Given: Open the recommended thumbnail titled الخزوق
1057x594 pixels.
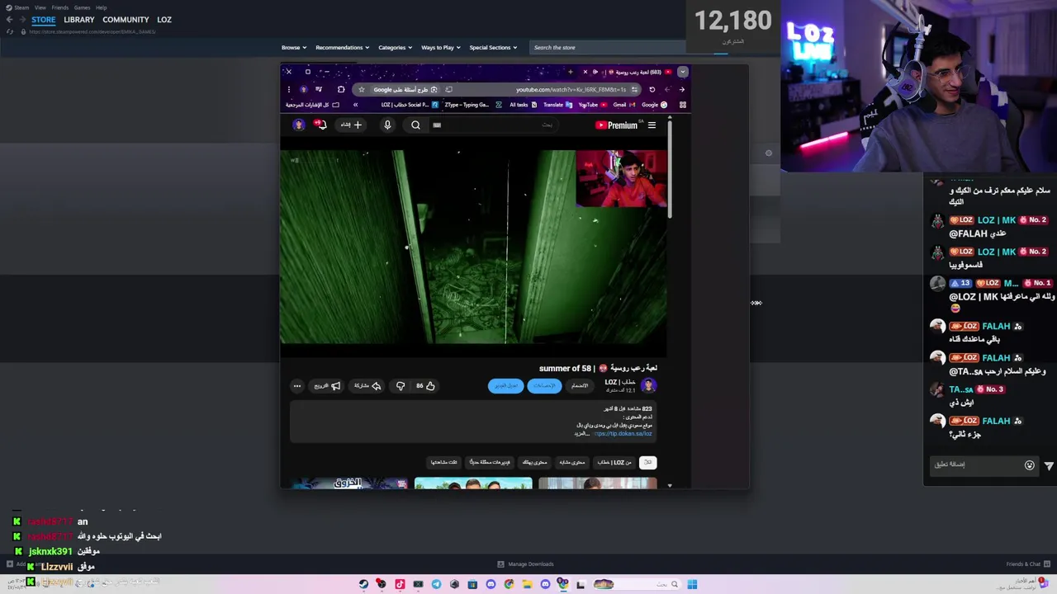Looking at the screenshot, I should [349, 483].
